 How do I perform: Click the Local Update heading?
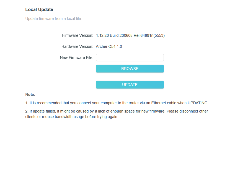(x=39, y=10)
